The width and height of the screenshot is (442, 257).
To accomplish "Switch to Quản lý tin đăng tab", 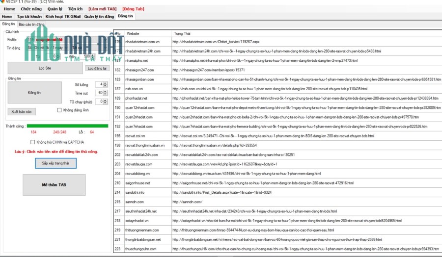I will (99, 17).
